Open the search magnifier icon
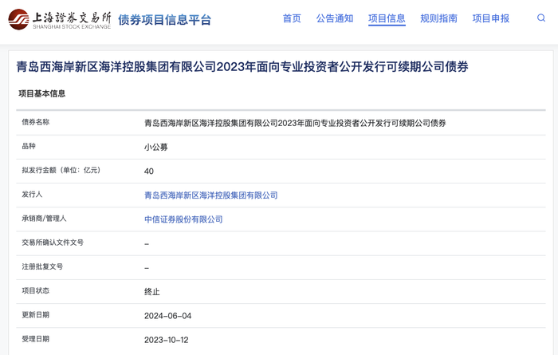This screenshot has width=558, height=355. coord(542,18)
